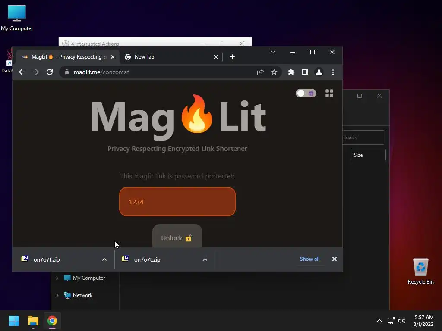The width and height of the screenshot is (442, 331).
Task: Share this page icon in address bar
Action: [x=260, y=72]
